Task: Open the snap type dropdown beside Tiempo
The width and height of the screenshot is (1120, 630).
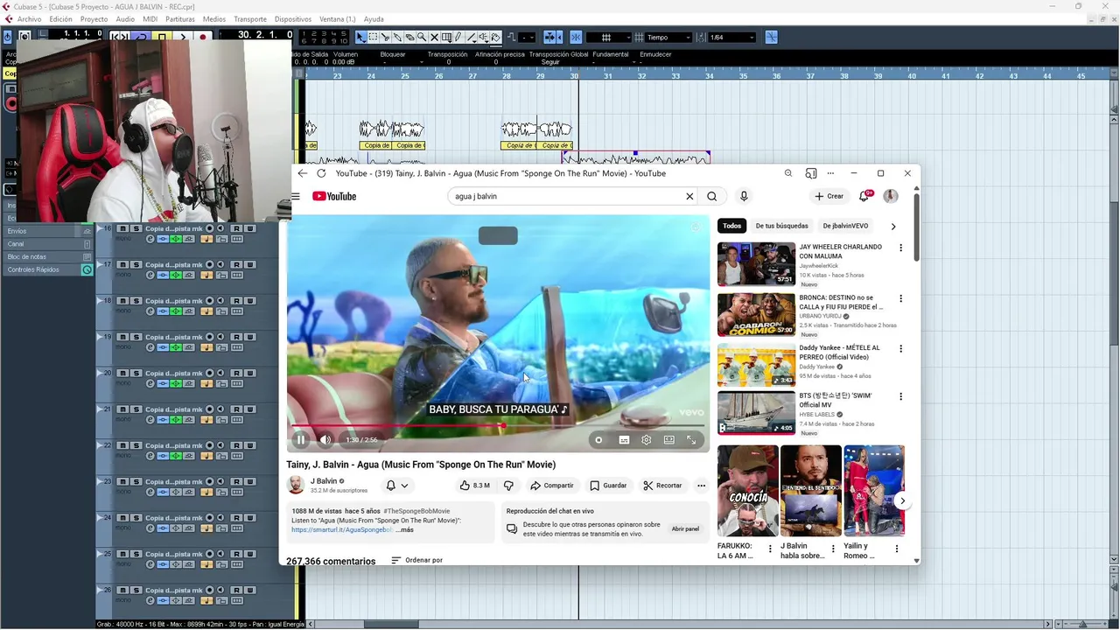Action: point(610,38)
